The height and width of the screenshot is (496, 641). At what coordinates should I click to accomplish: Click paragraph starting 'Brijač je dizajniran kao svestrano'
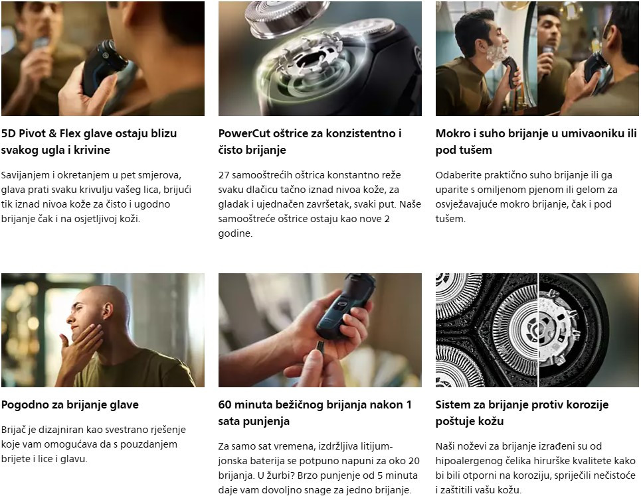94,444
